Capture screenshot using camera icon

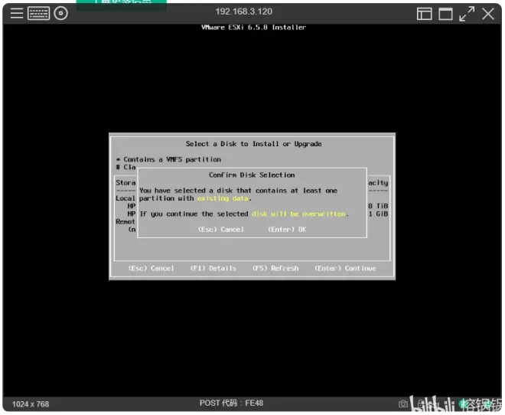pyautogui.click(x=402, y=404)
